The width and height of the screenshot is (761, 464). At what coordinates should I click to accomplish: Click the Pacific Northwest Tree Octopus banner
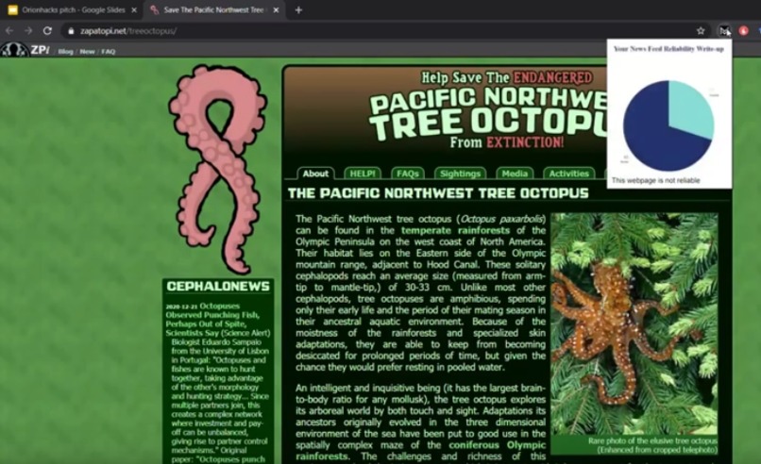coord(490,110)
